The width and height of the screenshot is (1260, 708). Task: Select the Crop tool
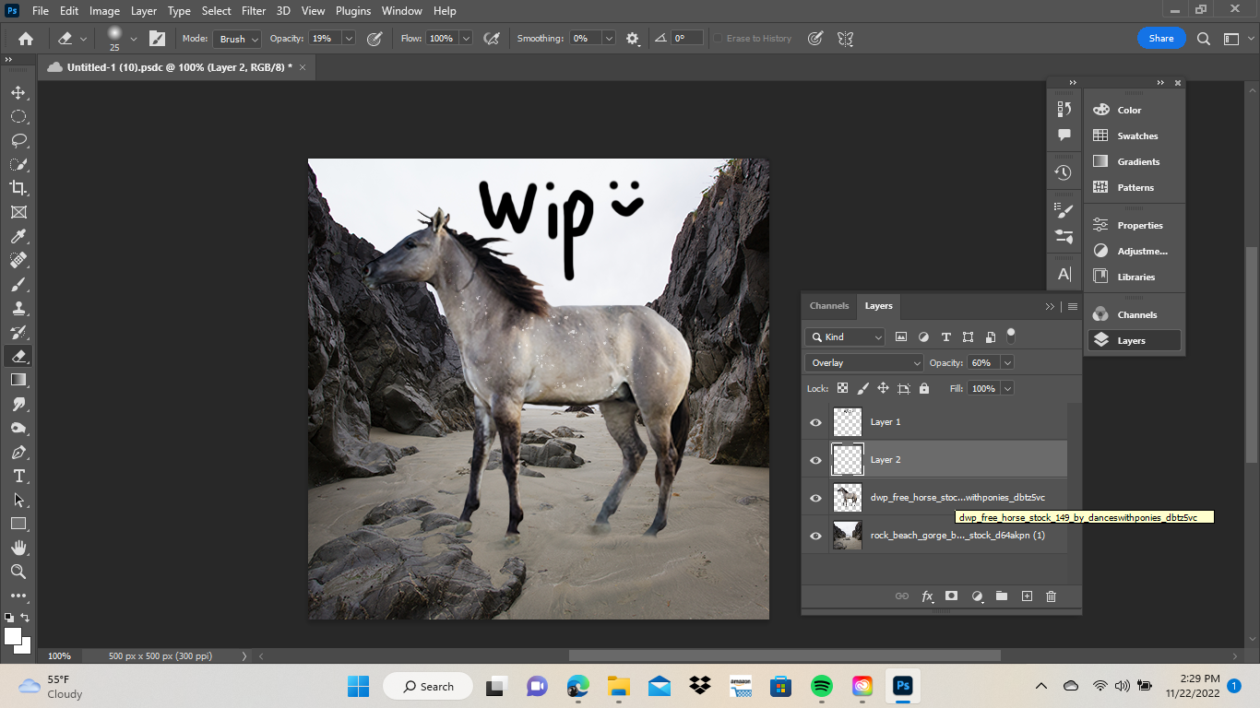click(x=18, y=188)
